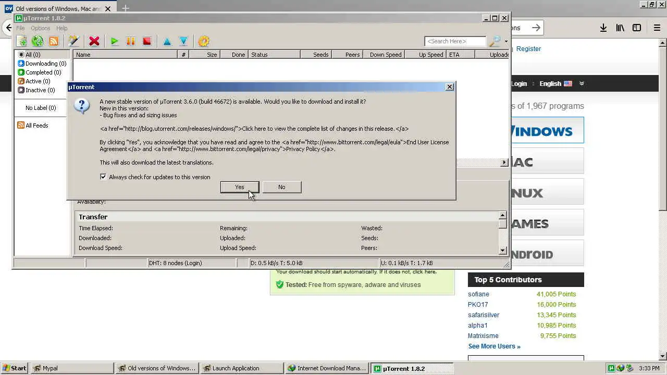This screenshot has height=375, width=667.
Task: Click Move Down Queue arrow icon
Action: click(x=183, y=41)
